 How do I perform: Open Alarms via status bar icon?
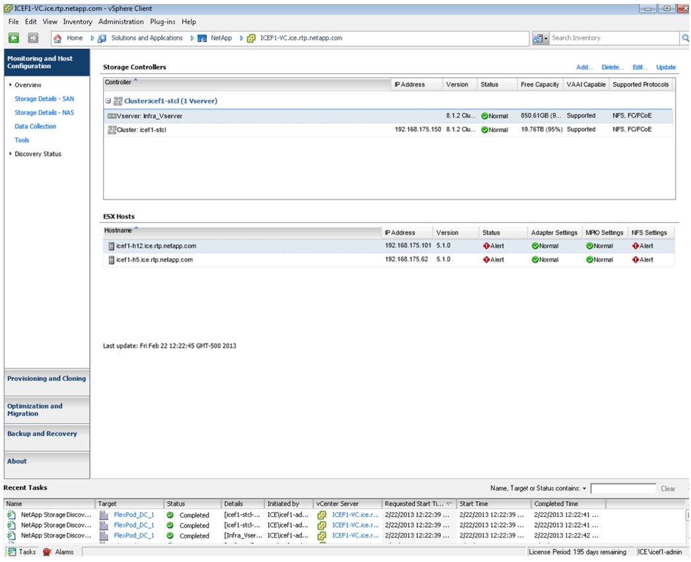pyautogui.click(x=48, y=552)
